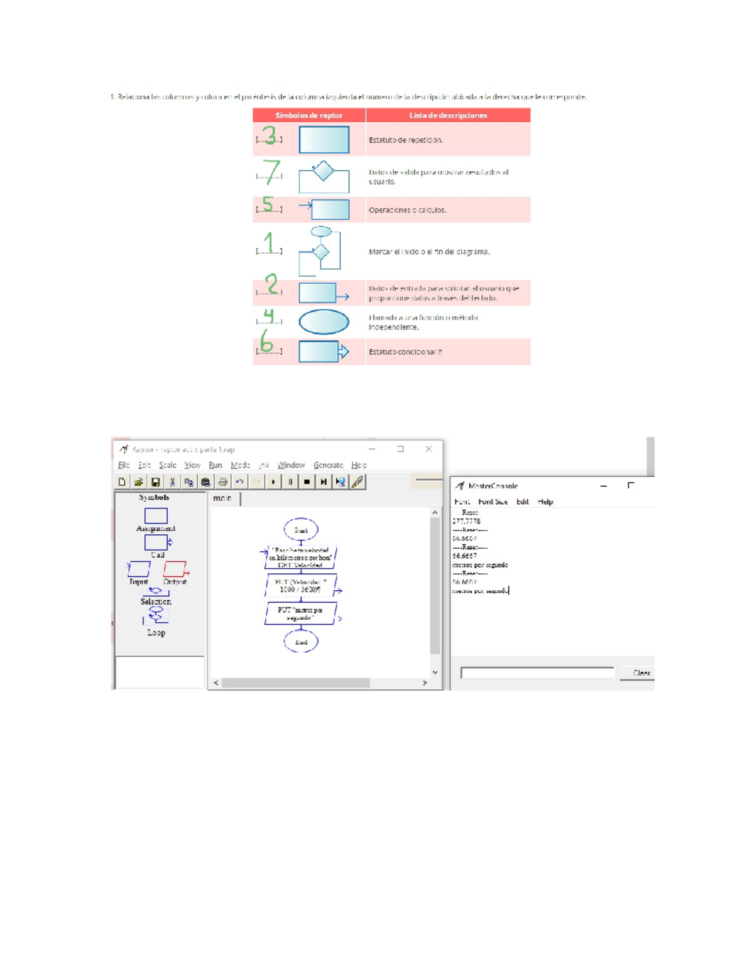The height and width of the screenshot is (975, 754).
Task: Toggle the ink pen tool in the toolbar
Action: 358,482
